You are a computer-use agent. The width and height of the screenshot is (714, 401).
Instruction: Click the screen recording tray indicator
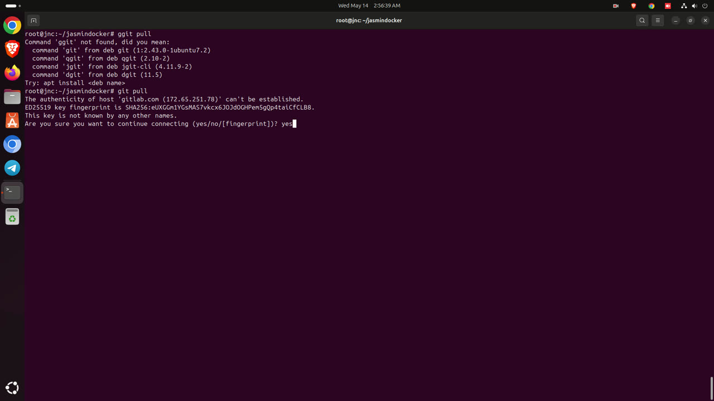(616, 6)
